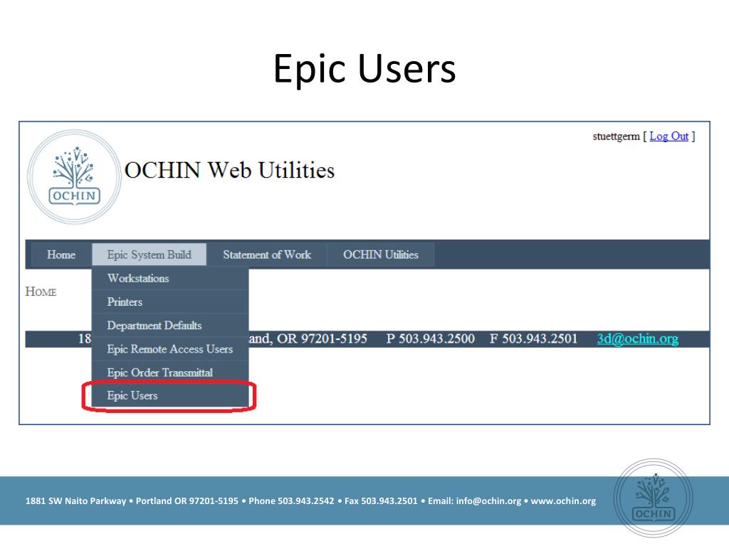The image size is (729, 546).
Task: Click the 3d@ochin.org email link
Action: (637, 338)
